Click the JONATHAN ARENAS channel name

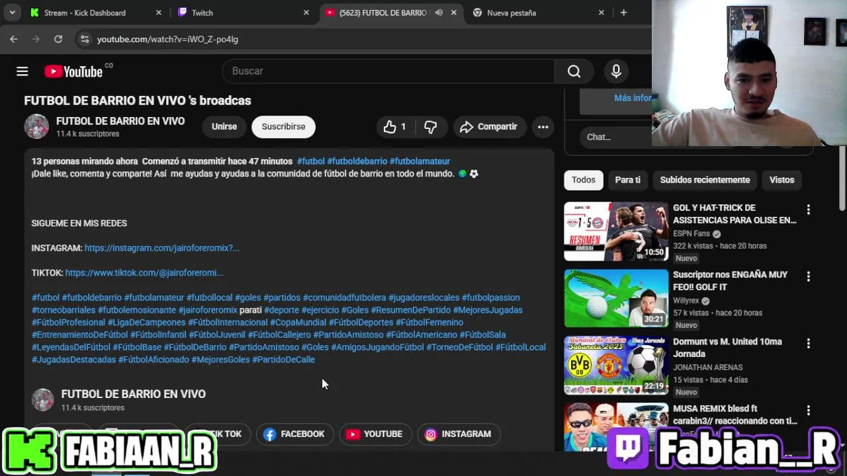click(707, 367)
